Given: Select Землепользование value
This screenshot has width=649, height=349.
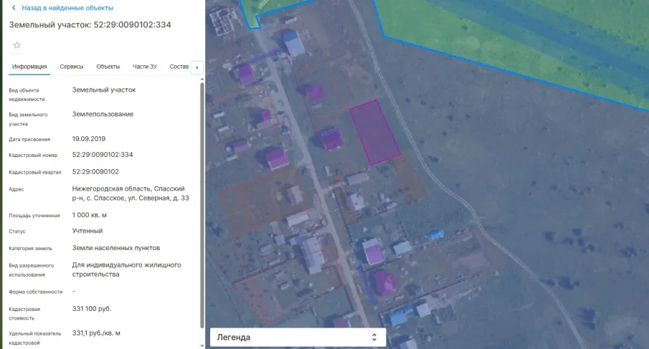Looking at the screenshot, I should coord(103,114).
